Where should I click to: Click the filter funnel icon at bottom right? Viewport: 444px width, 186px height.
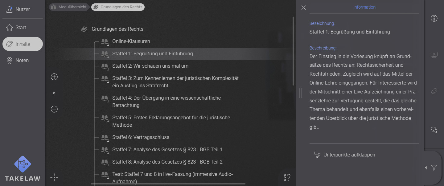point(434,168)
